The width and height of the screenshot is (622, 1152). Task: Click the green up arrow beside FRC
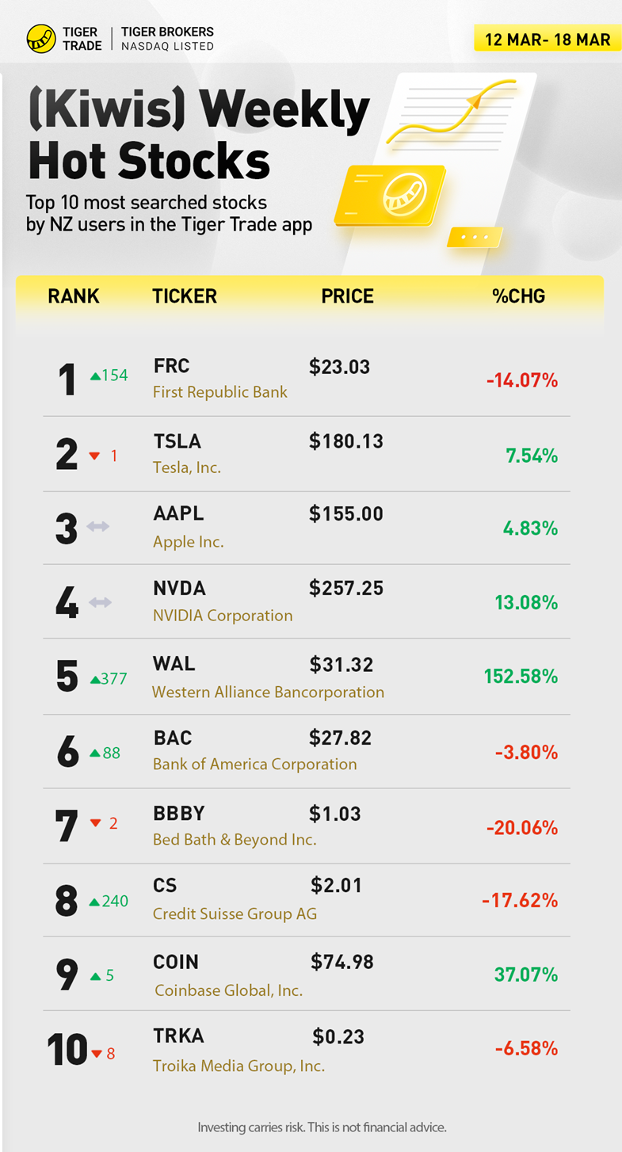coord(95,376)
